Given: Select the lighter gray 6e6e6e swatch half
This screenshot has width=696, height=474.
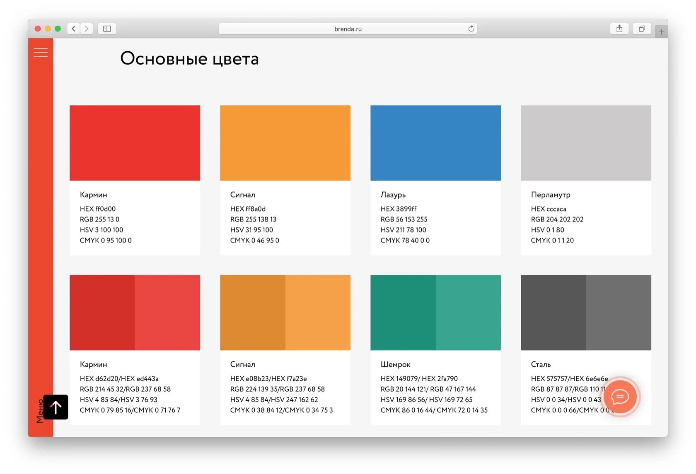Looking at the screenshot, I should tap(619, 313).
